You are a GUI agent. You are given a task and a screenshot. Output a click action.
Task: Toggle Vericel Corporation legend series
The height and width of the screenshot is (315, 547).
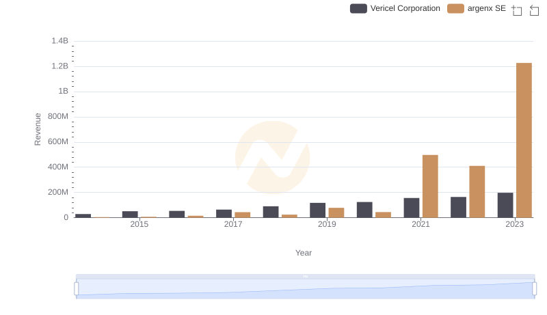395,8
